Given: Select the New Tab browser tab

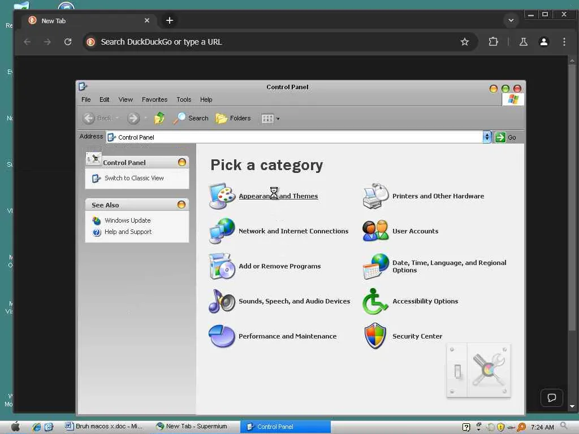Looking at the screenshot, I should click(89, 21).
